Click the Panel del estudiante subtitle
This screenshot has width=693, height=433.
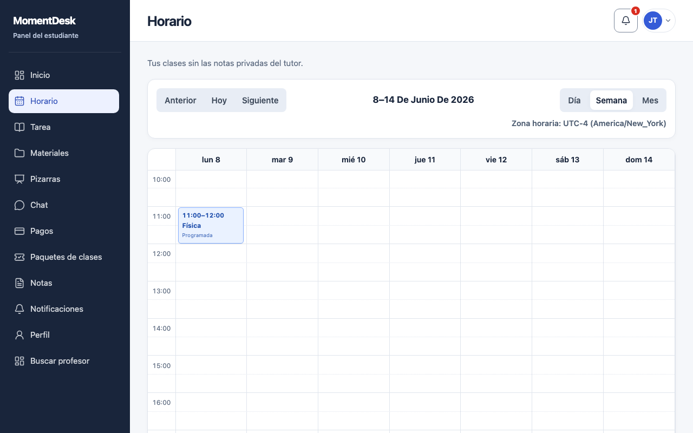point(45,36)
